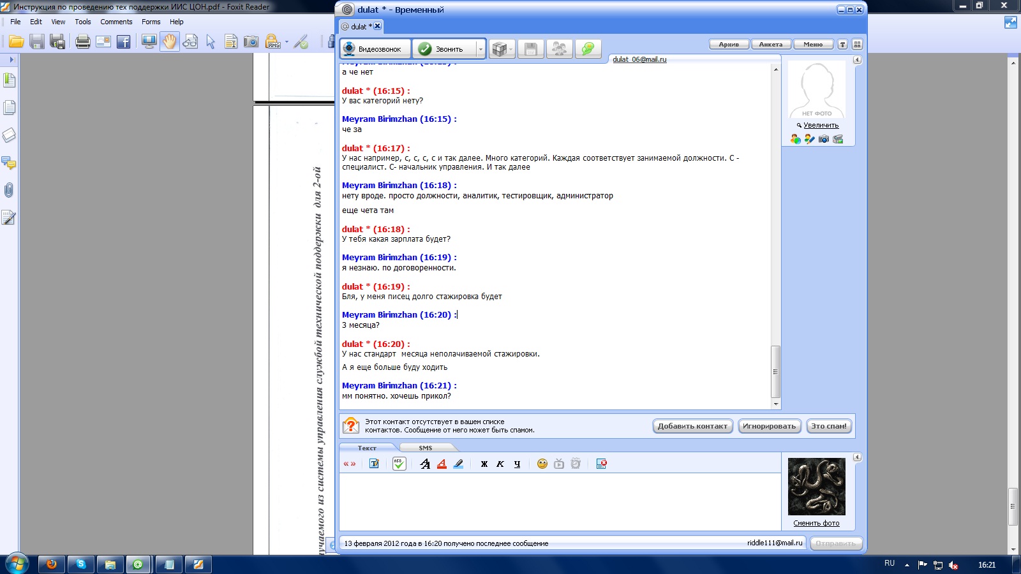This screenshot has width=1021, height=574.
Task: Toggle italic К formatting
Action: tap(500, 464)
